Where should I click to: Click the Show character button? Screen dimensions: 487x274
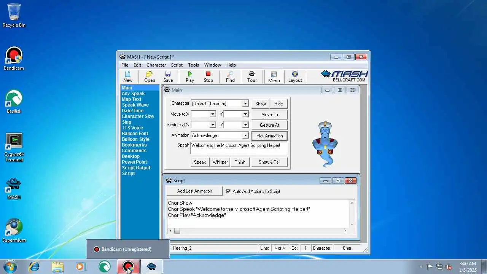tap(261, 104)
